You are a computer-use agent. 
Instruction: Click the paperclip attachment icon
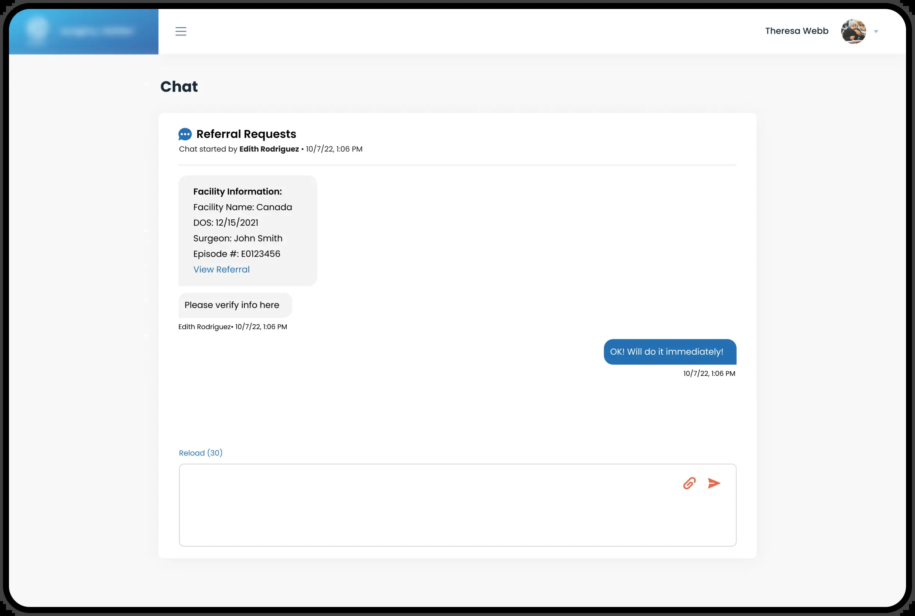point(690,483)
